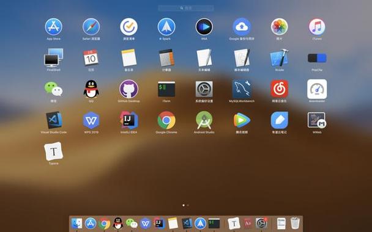Open NetEase Cloud Music red icon

click(x=279, y=89)
